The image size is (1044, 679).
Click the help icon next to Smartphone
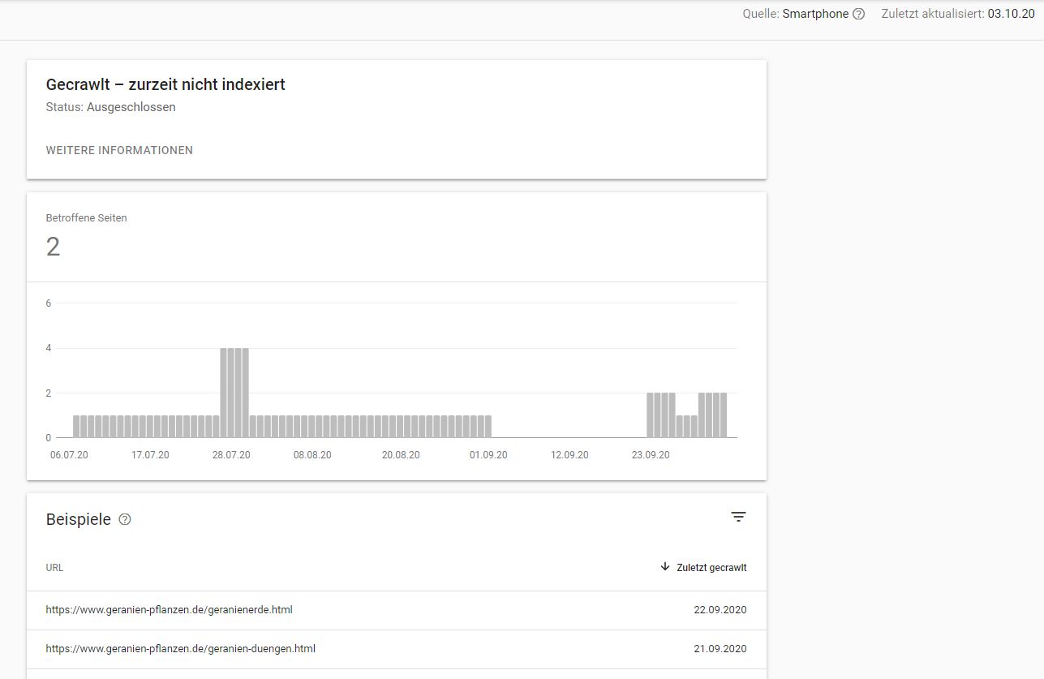[x=859, y=14]
